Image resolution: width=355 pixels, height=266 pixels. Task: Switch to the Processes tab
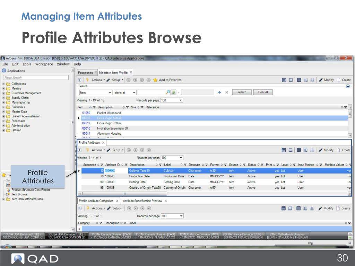(x=85, y=73)
